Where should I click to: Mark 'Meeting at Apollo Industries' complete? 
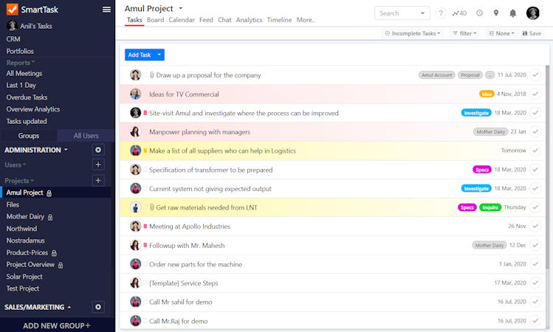coord(535,226)
